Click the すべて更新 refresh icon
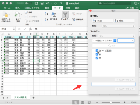The image size is (140, 105). (17, 14)
